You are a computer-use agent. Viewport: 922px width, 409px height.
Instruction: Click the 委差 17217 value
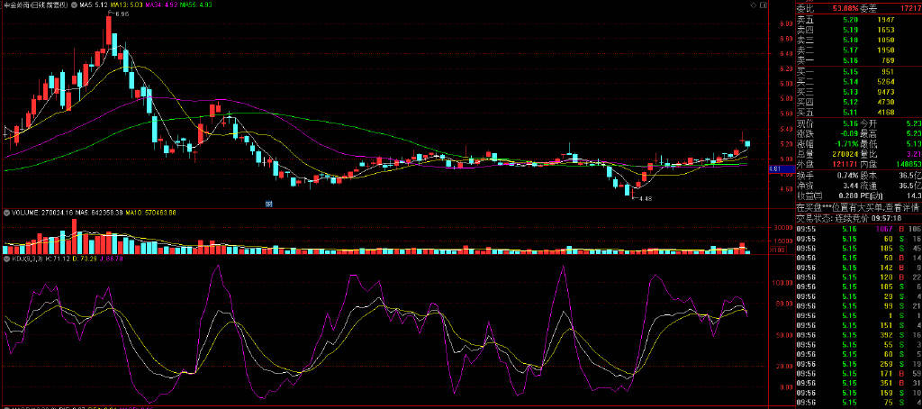pos(910,7)
